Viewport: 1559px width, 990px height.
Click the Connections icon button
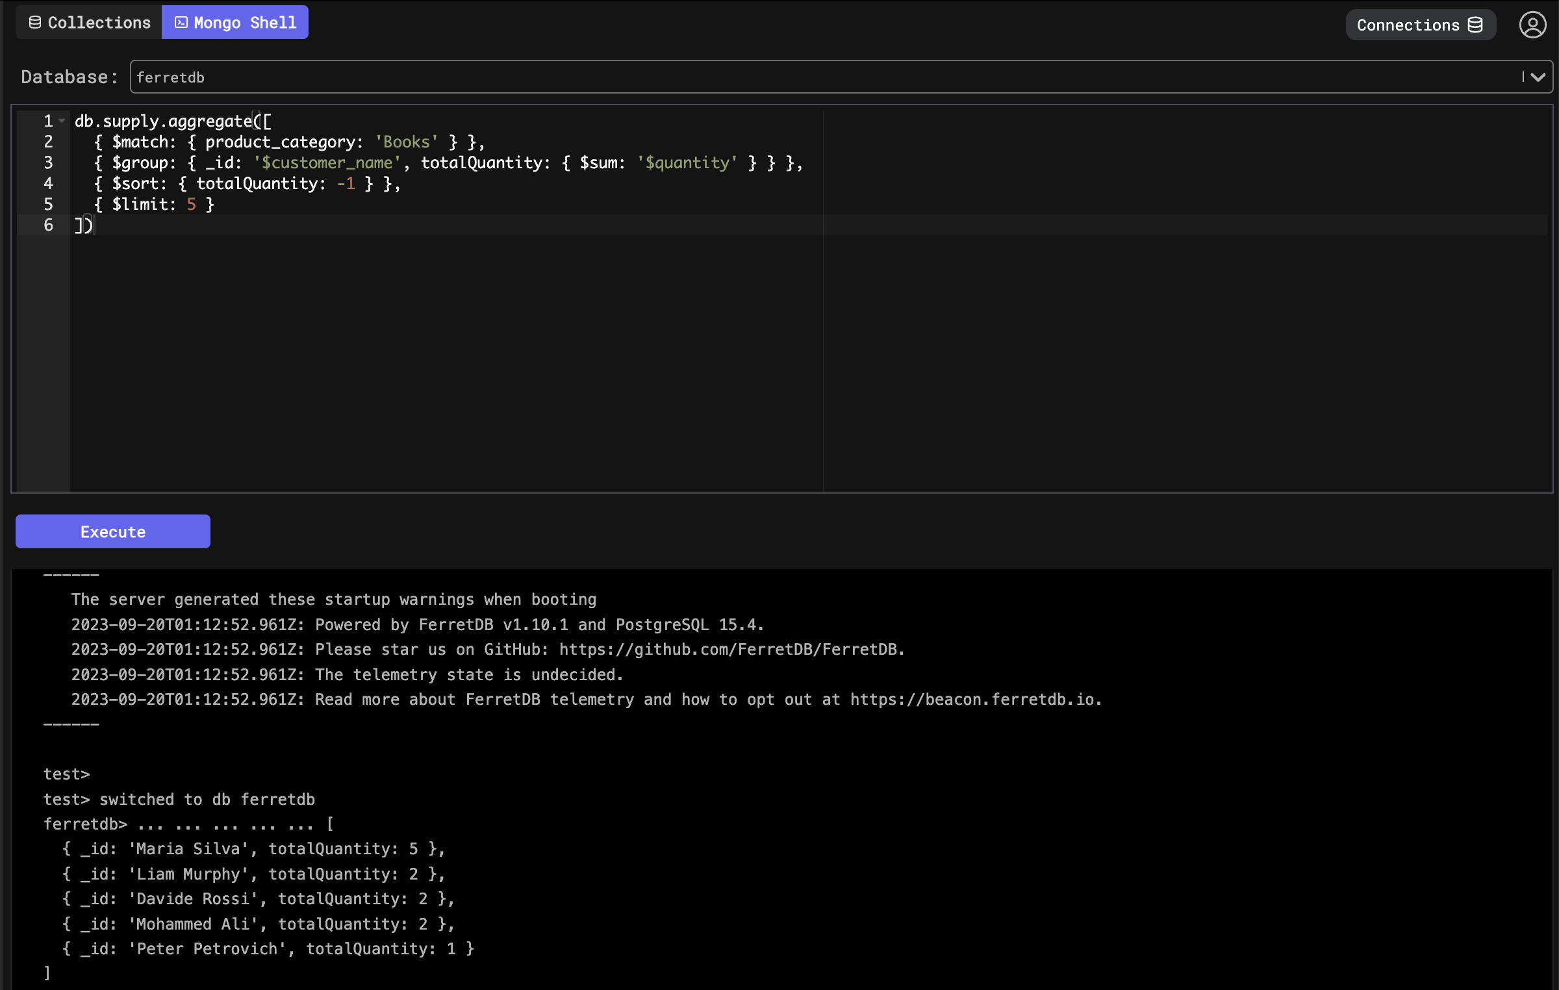tap(1419, 21)
